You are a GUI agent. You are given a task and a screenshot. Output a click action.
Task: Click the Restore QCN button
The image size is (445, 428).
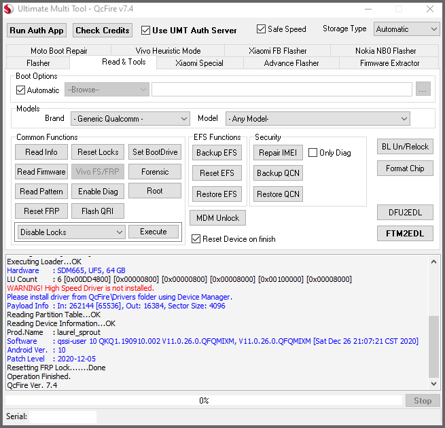pos(278,194)
